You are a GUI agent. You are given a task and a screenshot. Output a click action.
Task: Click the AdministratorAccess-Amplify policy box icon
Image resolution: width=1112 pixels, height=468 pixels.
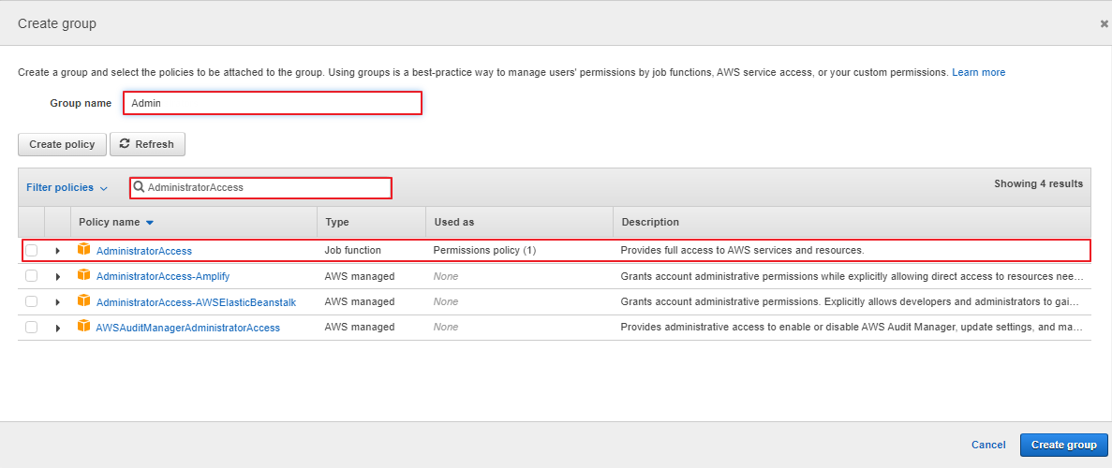coord(84,275)
